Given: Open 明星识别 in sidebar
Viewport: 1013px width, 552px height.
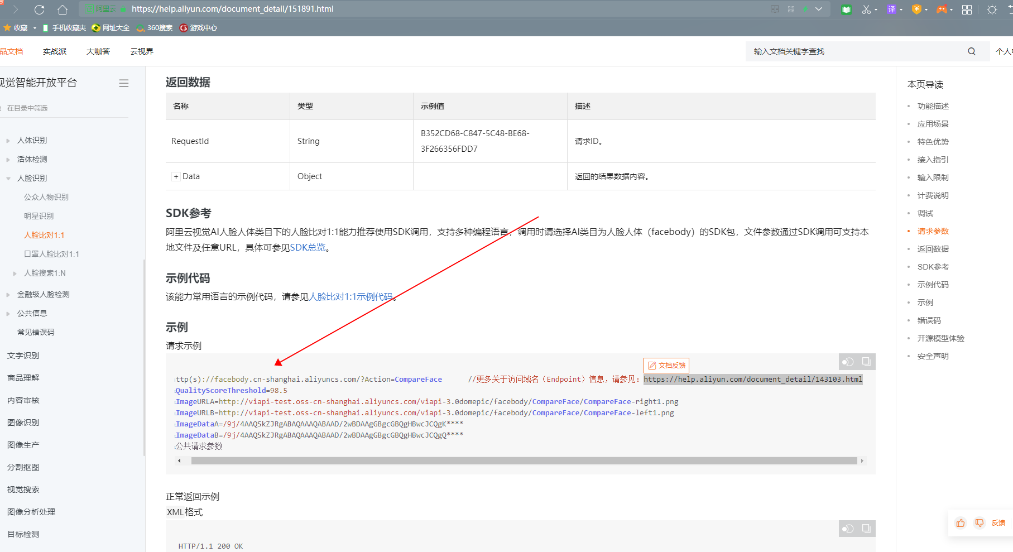Looking at the screenshot, I should tap(39, 216).
